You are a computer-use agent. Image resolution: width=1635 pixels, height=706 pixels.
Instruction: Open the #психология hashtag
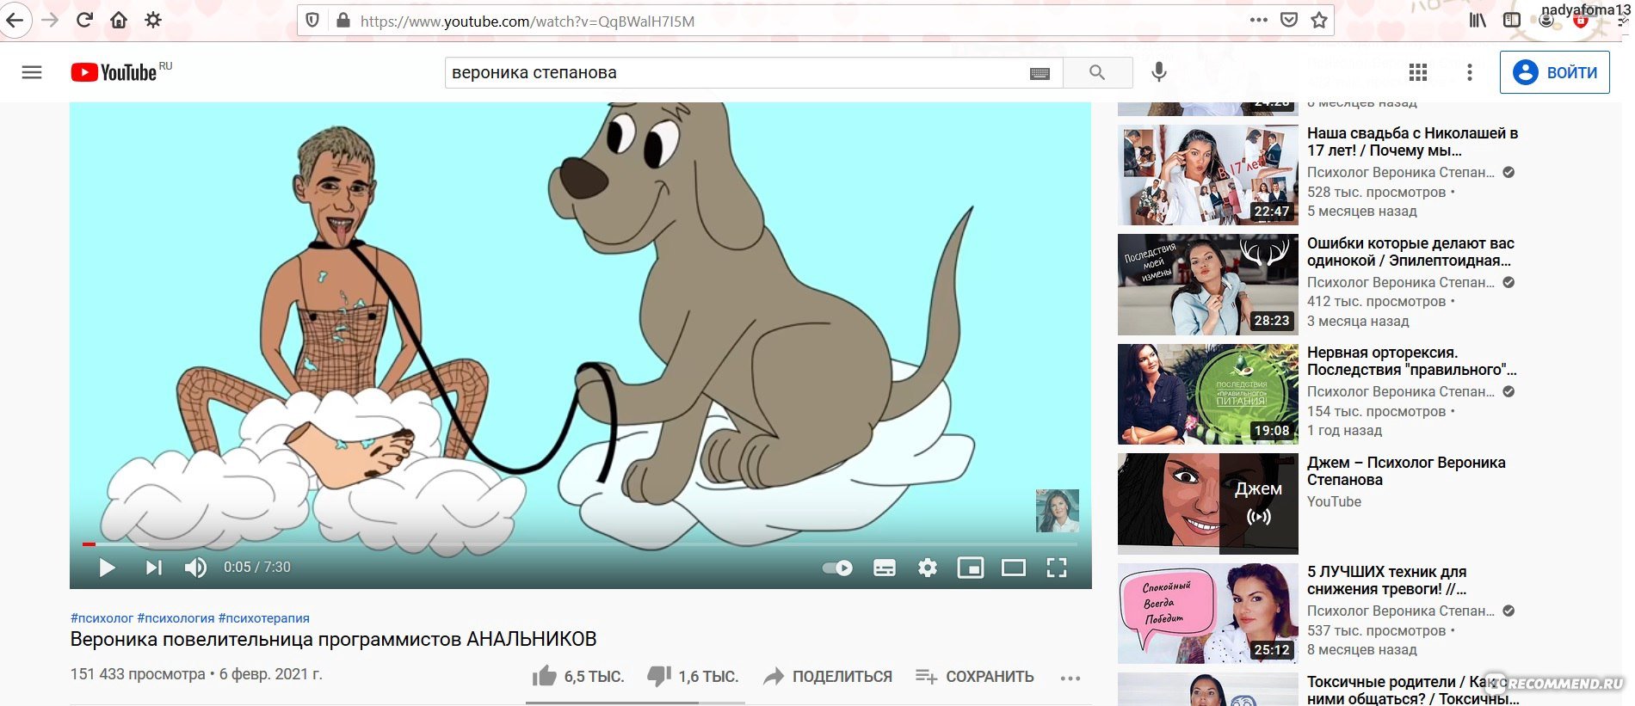[x=176, y=618]
